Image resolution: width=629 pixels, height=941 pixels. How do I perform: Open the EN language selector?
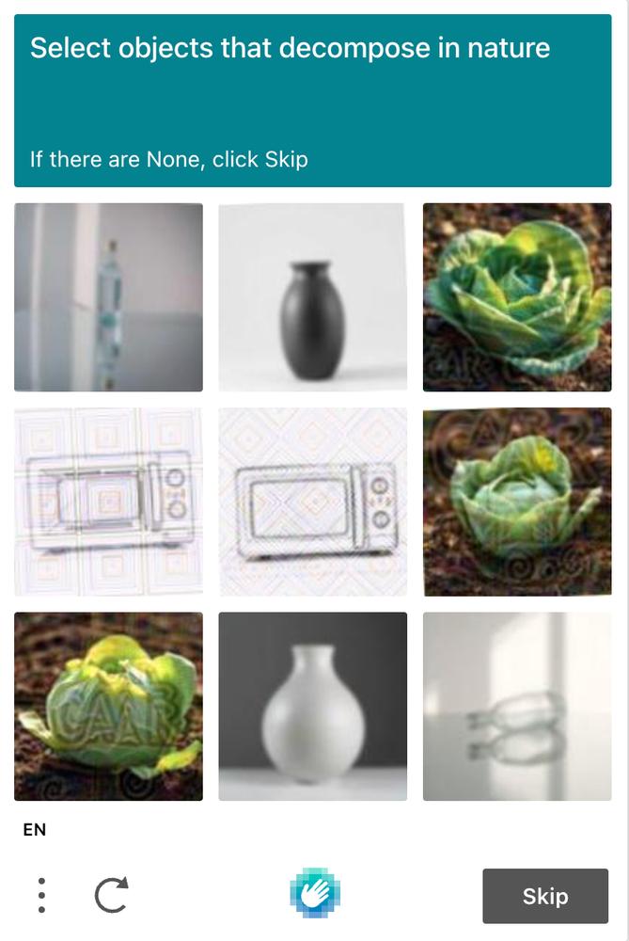[x=34, y=829]
